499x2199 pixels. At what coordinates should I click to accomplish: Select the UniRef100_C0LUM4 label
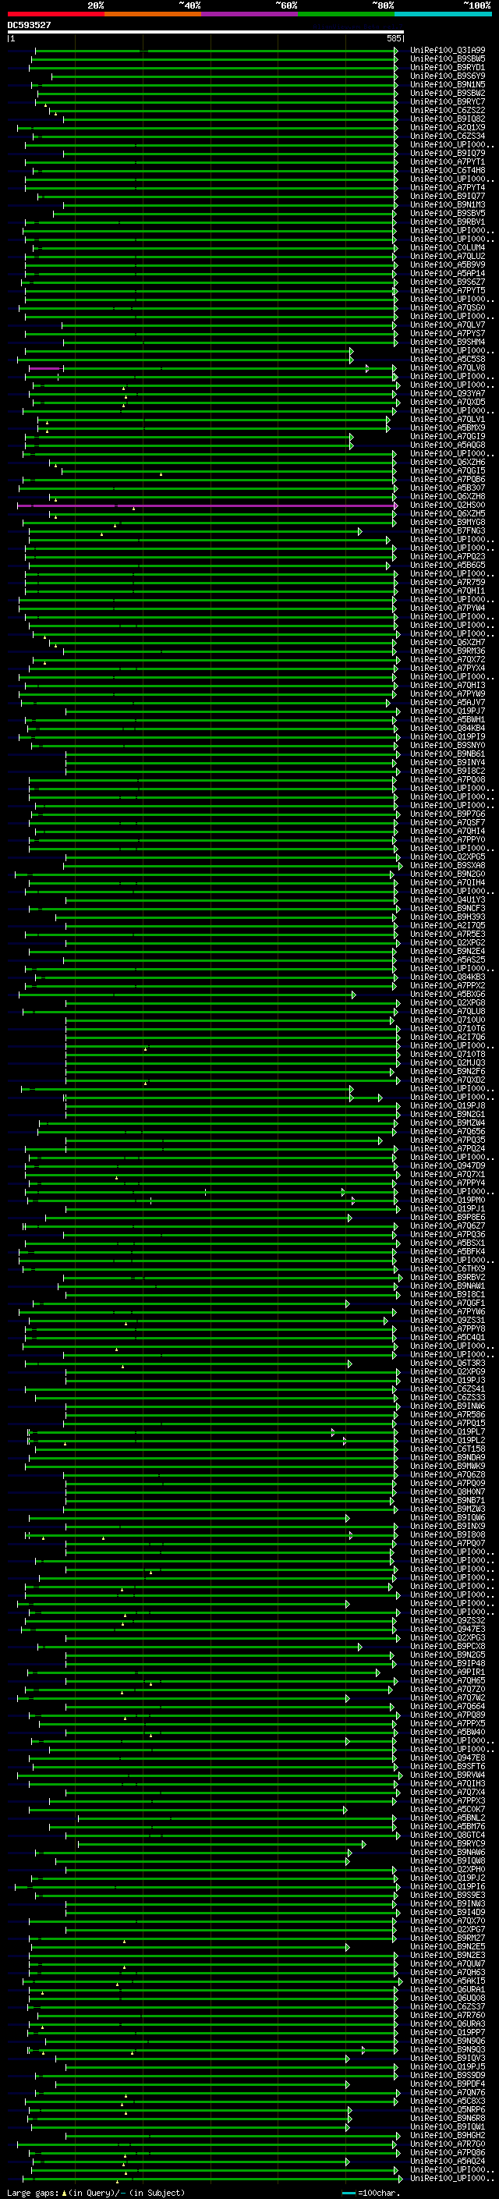click(x=448, y=247)
